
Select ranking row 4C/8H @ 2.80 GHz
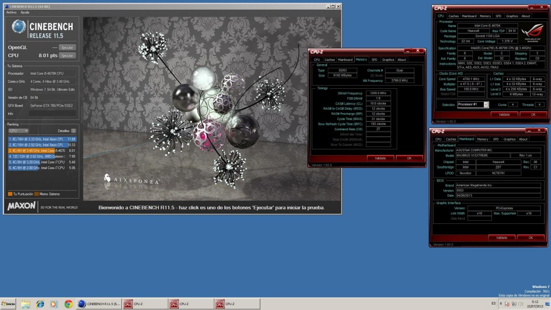42,168
